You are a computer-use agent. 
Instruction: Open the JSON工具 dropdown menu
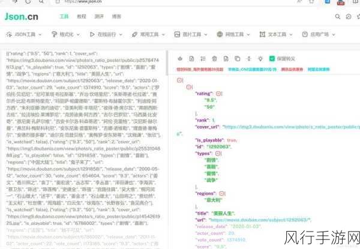[24, 34]
